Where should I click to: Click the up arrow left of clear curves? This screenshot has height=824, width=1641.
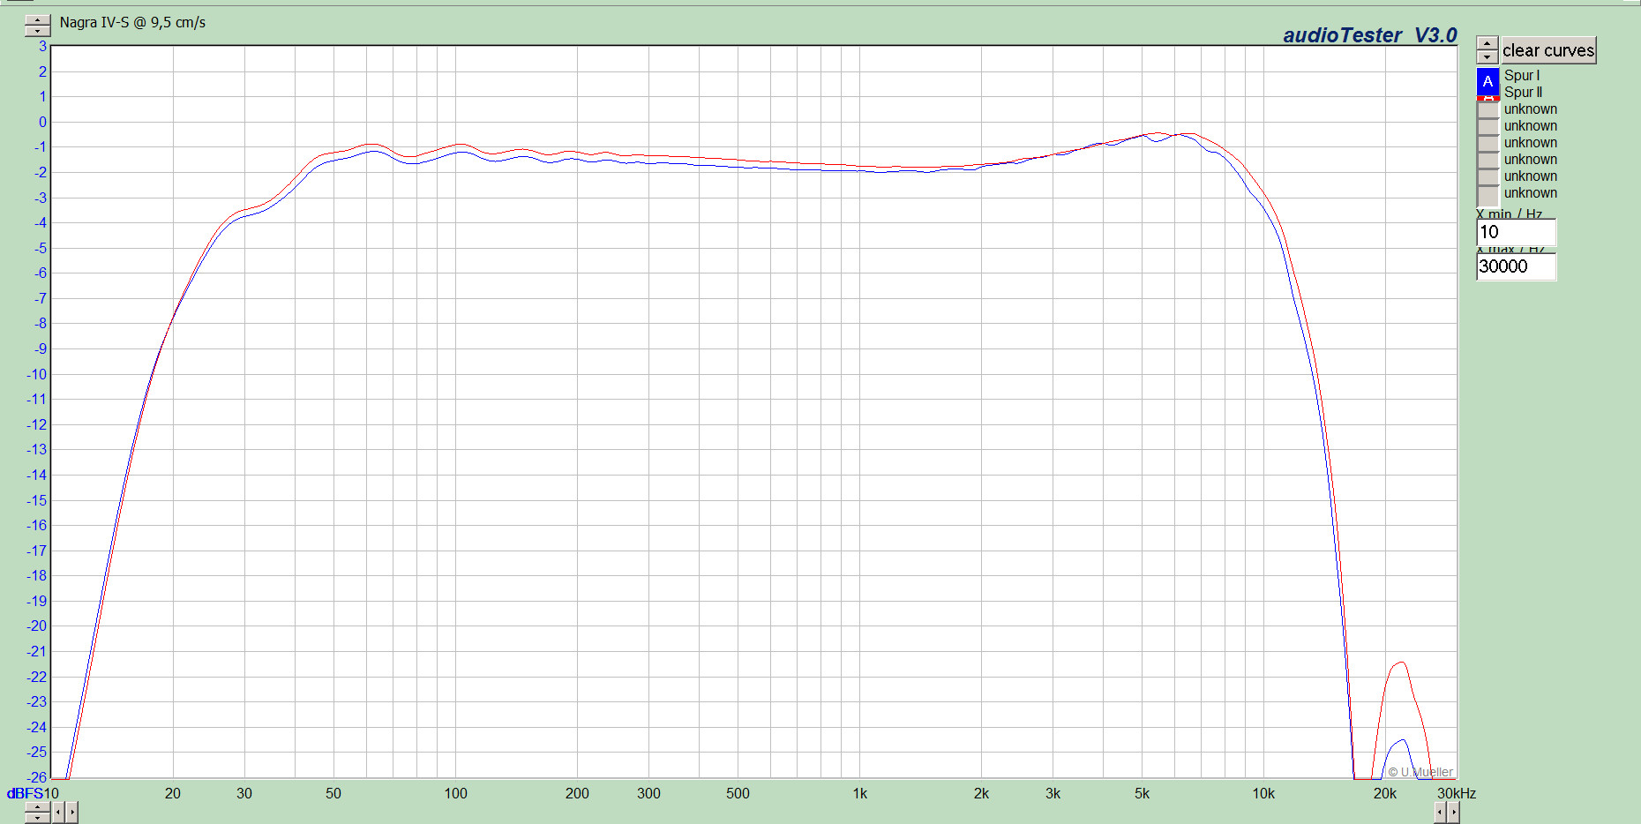tap(1487, 44)
